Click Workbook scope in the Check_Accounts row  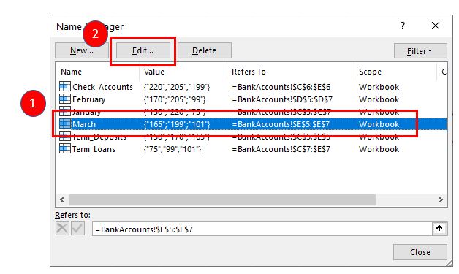[x=379, y=87]
